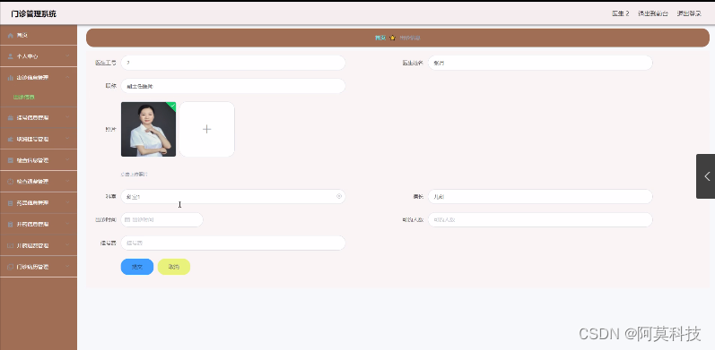This screenshot has height=350, width=715.
Task: Open the 挂号信息管理 sidebar menu
Action: (x=39, y=117)
